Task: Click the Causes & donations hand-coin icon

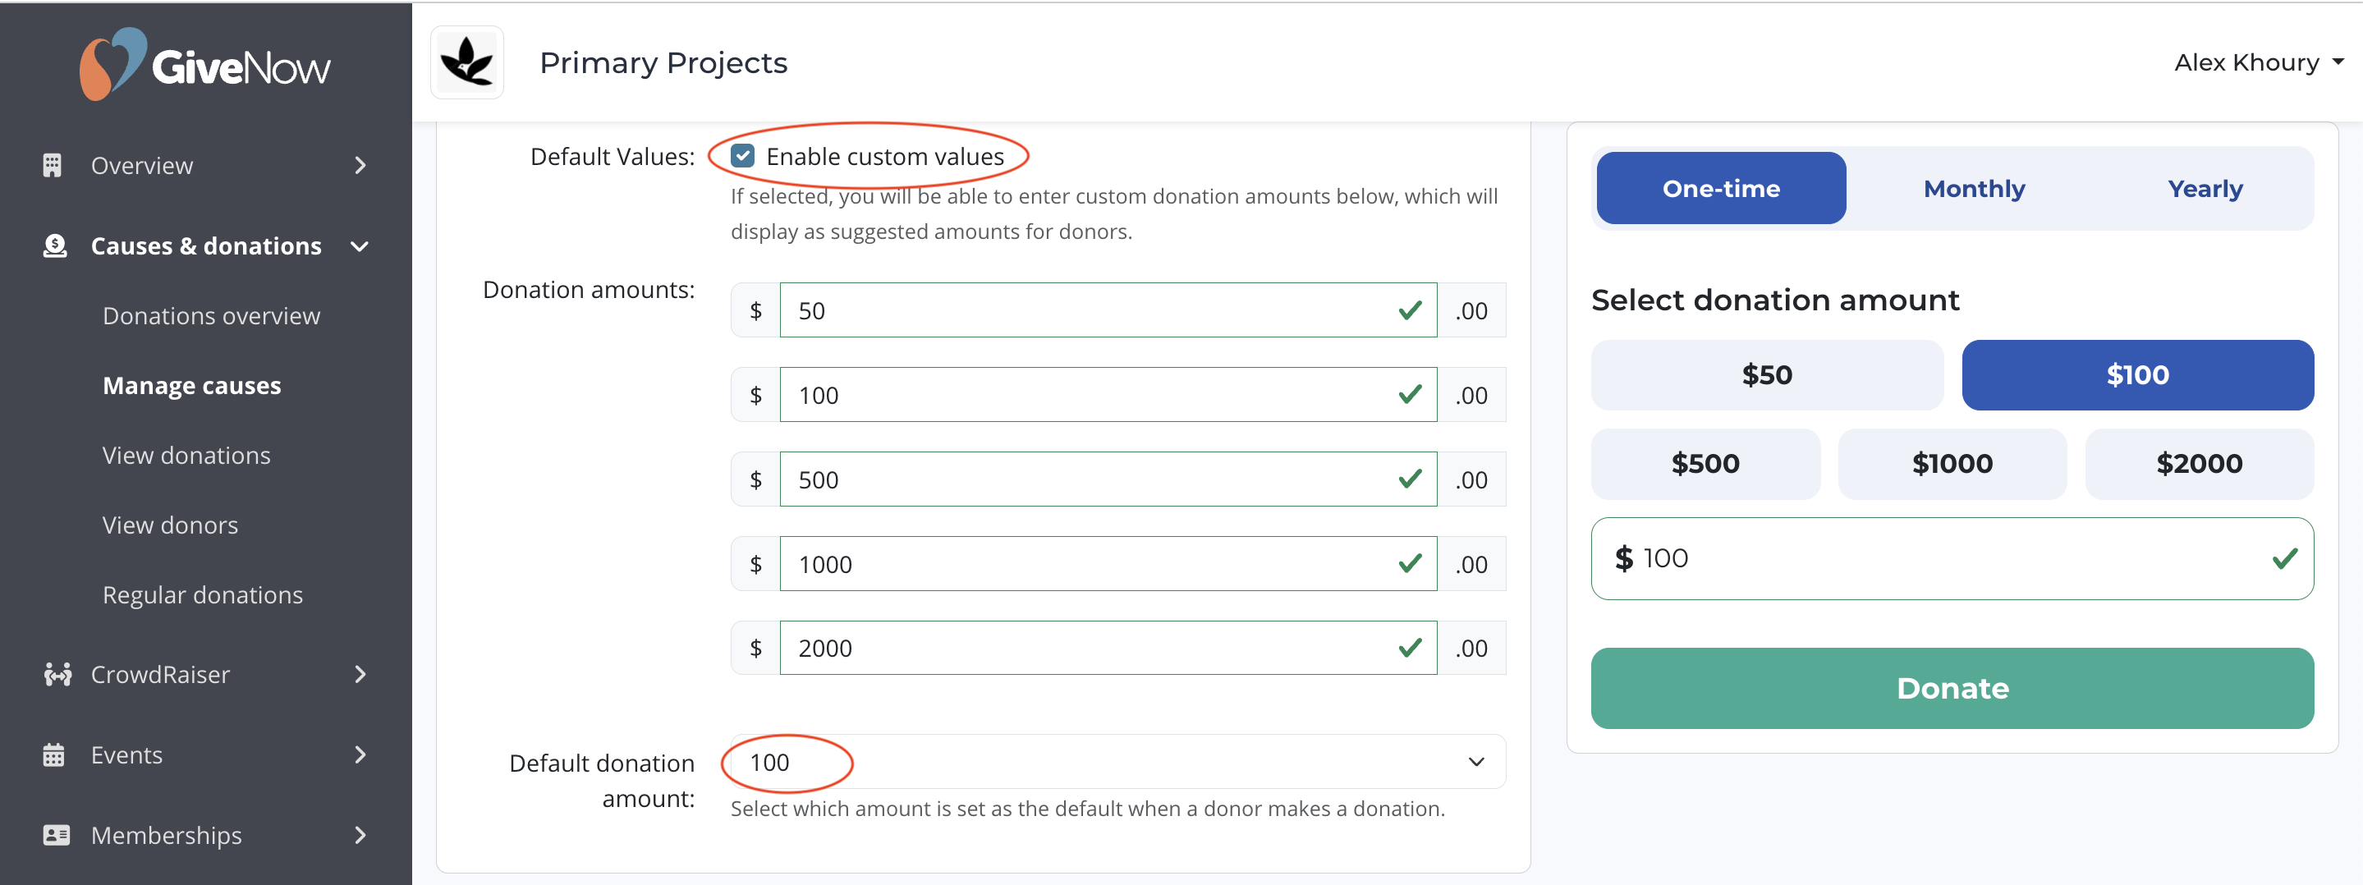Action: (x=55, y=245)
